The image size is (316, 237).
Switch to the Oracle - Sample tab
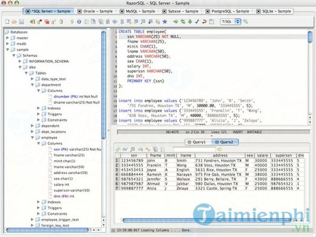98,11
